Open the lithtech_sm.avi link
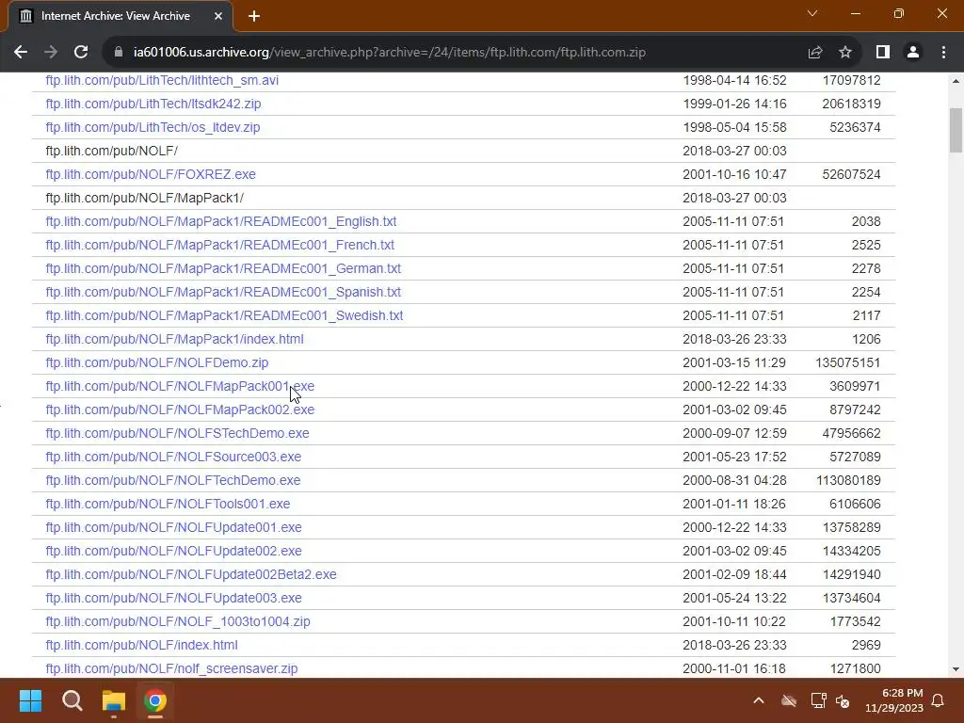The width and height of the screenshot is (964, 723). point(162,81)
